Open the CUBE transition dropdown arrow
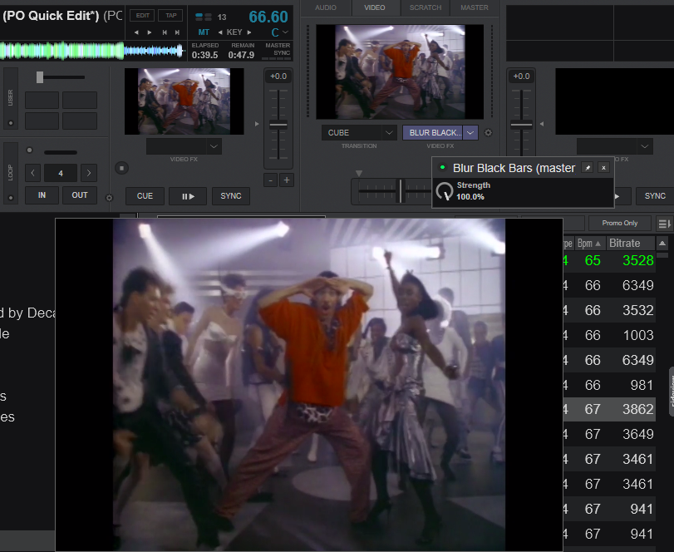The image size is (674, 552). (389, 133)
